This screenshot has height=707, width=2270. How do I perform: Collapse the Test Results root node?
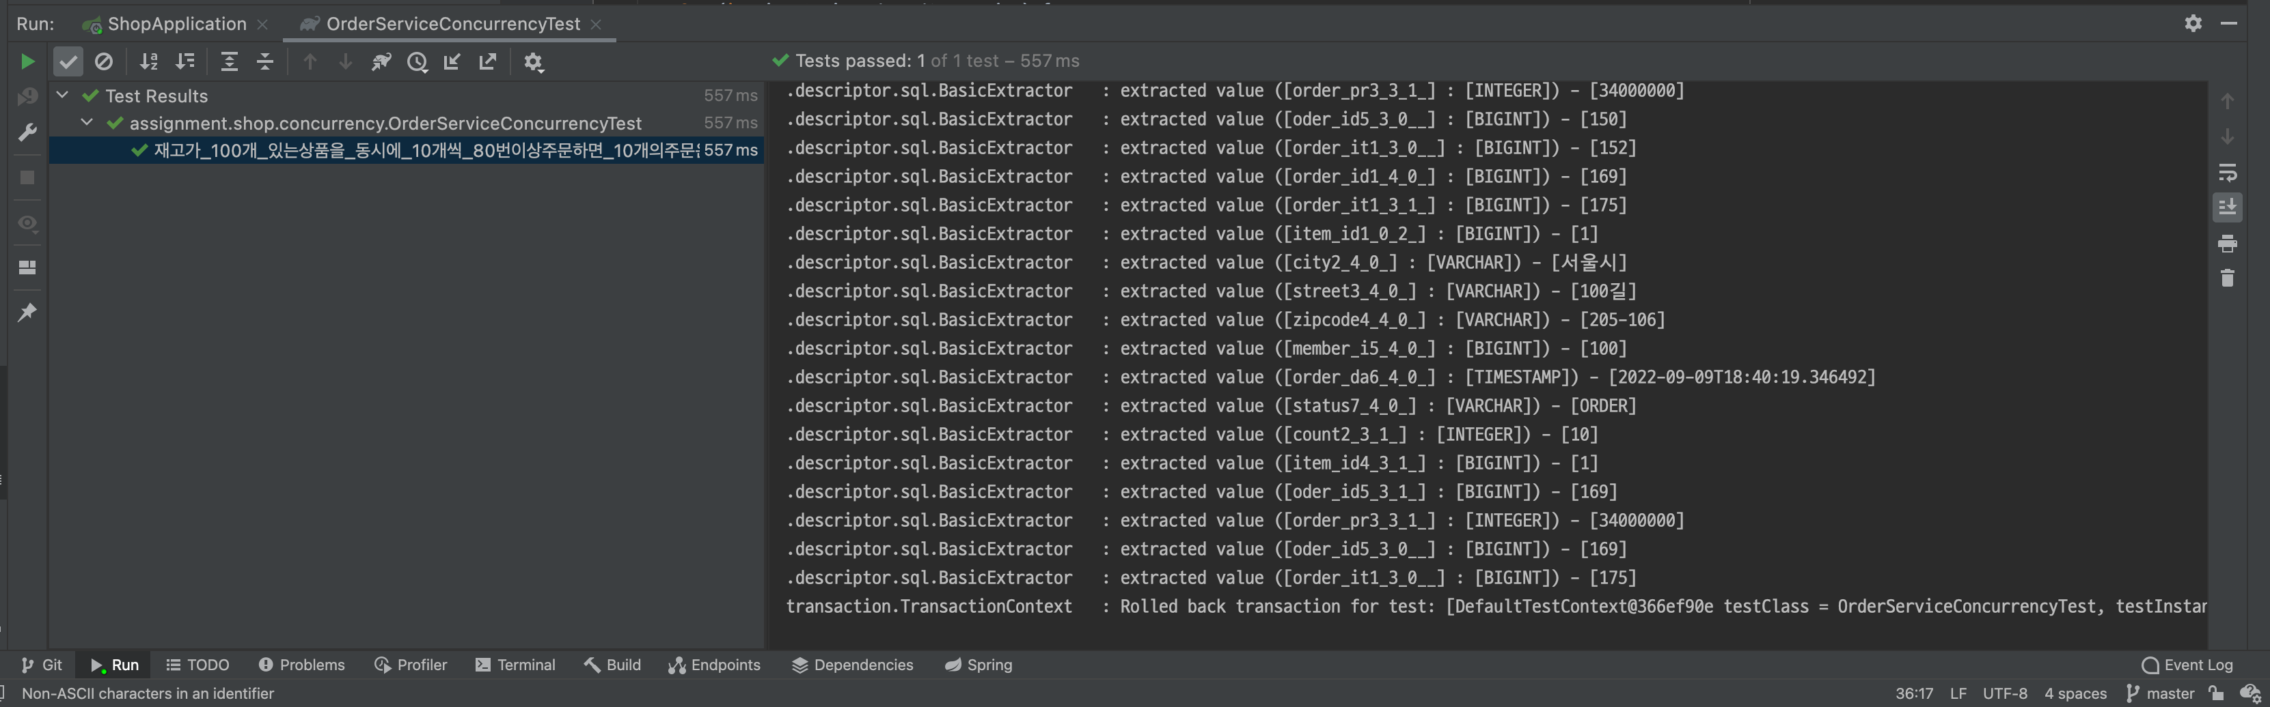[x=63, y=95]
